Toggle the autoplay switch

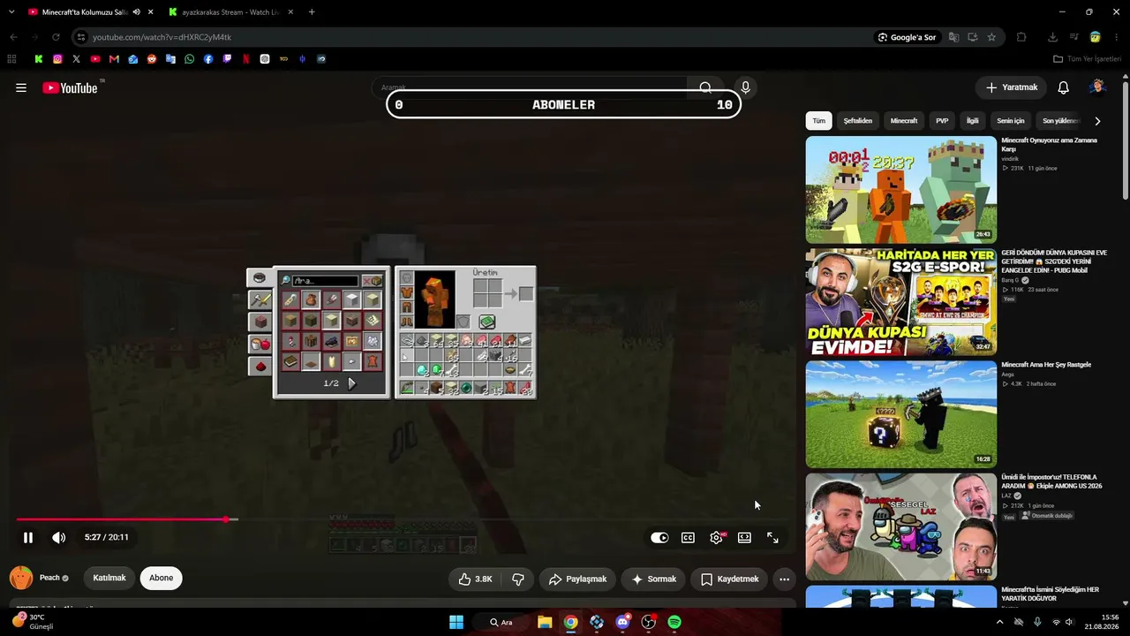pos(659,537)
